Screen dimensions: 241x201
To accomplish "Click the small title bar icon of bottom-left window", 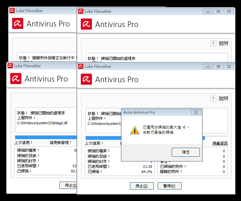I will click(x=10, y=66).
